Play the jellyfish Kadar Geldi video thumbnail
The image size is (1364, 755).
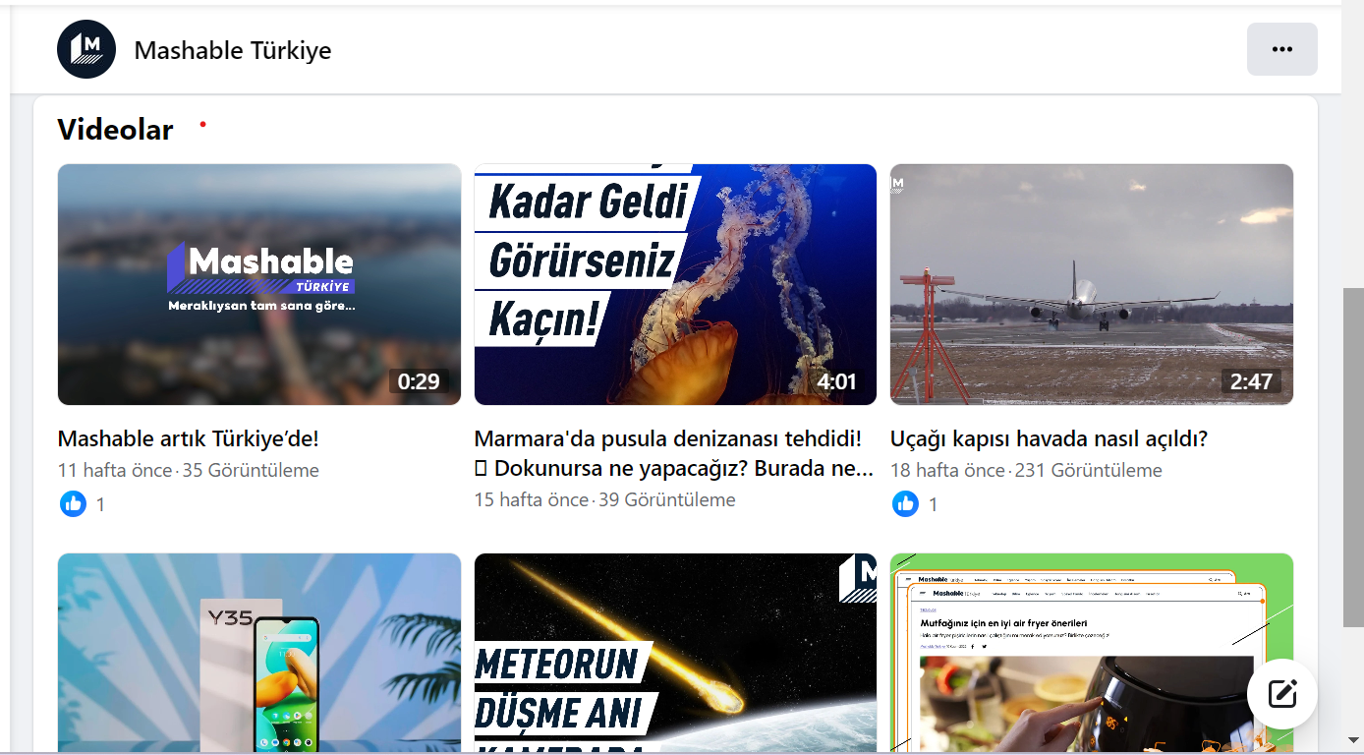[x=675, y=284]
